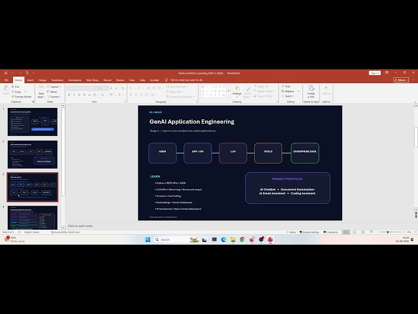Click the Save icon in title bar
418x314 pixels.
(6, 73)
